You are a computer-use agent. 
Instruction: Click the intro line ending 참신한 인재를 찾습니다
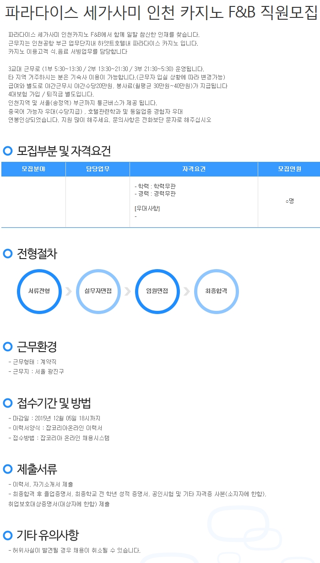pos(104,35)
